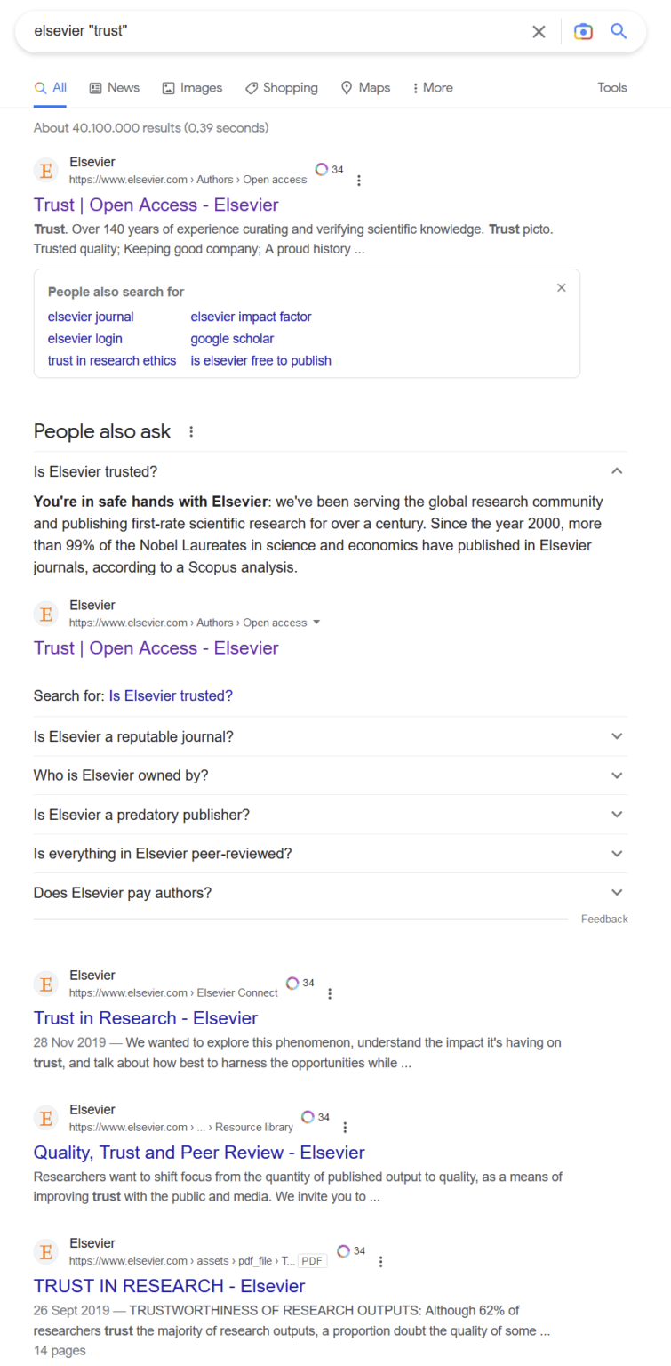Screen dimensions: 671x1366
Task: Click the circular 34 badge on Trust in Research result
Action: coord(293,984)
